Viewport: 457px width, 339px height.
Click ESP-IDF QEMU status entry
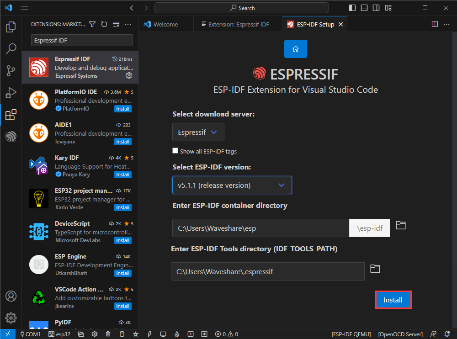click(351, 334)
